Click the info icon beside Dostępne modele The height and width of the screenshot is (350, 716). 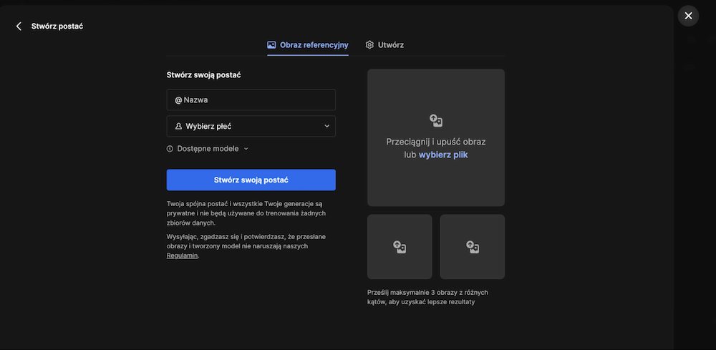(x=170, y=149)
